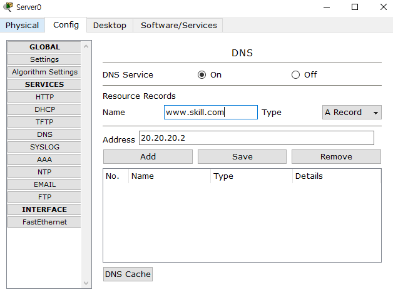Open the EMAIL service settings

[x=44, y=184]
